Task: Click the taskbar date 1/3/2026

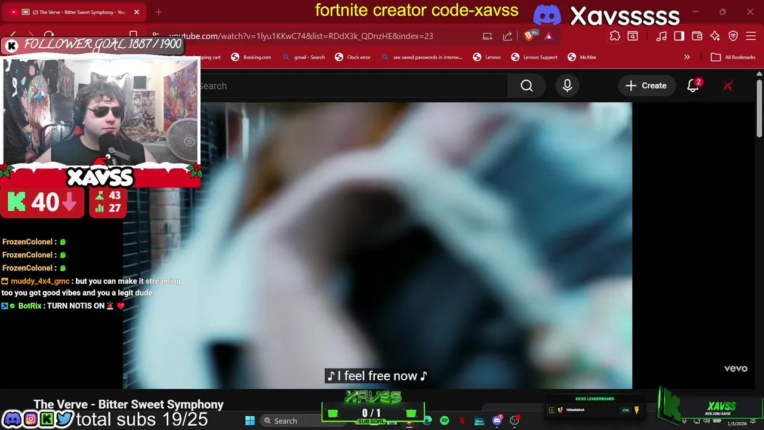Action: click(x=737, y=423)
